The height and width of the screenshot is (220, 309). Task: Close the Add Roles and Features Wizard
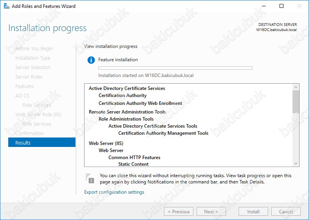[300, 6]
